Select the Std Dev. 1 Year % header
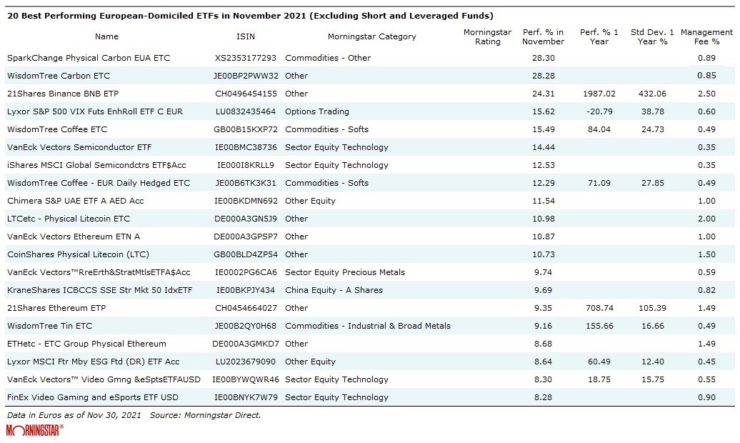This screenshot has width=740, height=443. [x=651, y=36]
